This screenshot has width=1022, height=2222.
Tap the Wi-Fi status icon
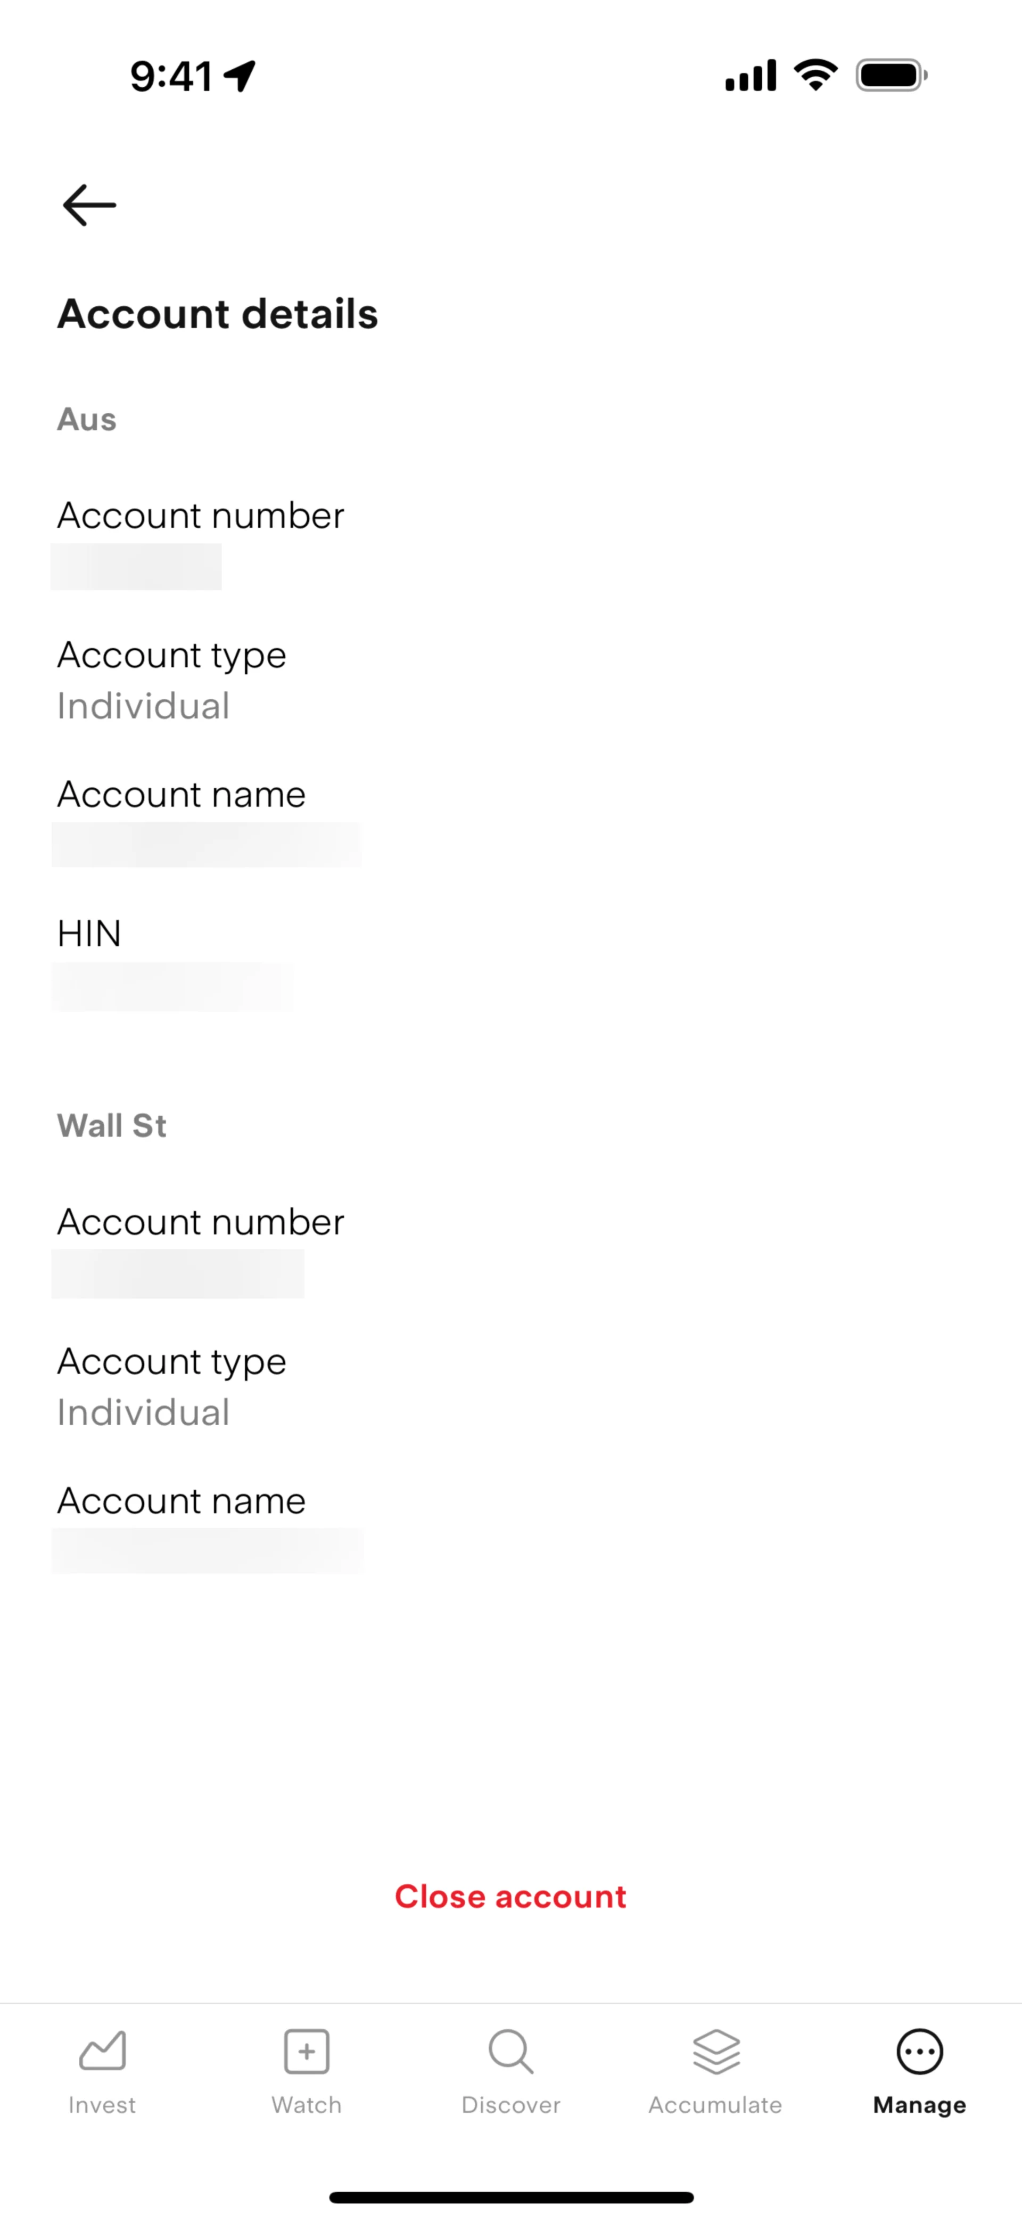tap(815, 75)
